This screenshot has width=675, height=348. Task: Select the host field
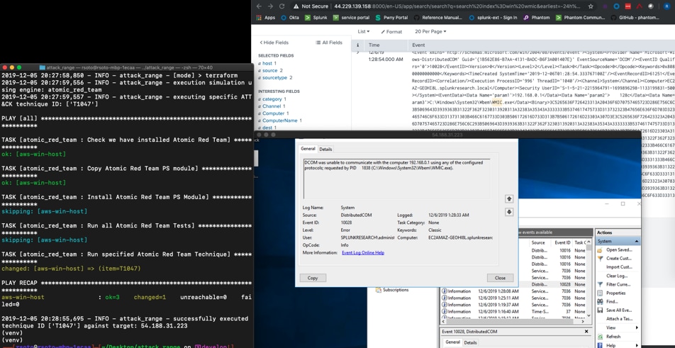click(267, 63)
